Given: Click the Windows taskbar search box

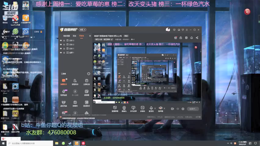Looking at the screenshot, I should (30, 143).
